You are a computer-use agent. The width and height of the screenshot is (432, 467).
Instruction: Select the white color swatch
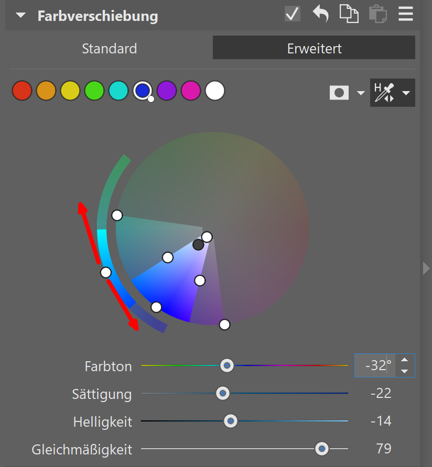point(215,91)
